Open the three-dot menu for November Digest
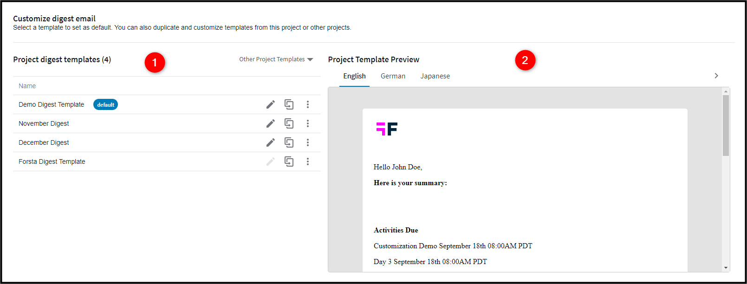The width and height of the screenshot is (747, 284). (x=307, y=123)
